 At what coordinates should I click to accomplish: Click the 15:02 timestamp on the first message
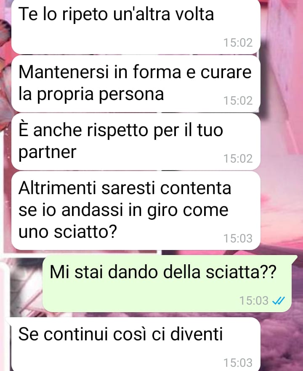click(x=238, y=43)
